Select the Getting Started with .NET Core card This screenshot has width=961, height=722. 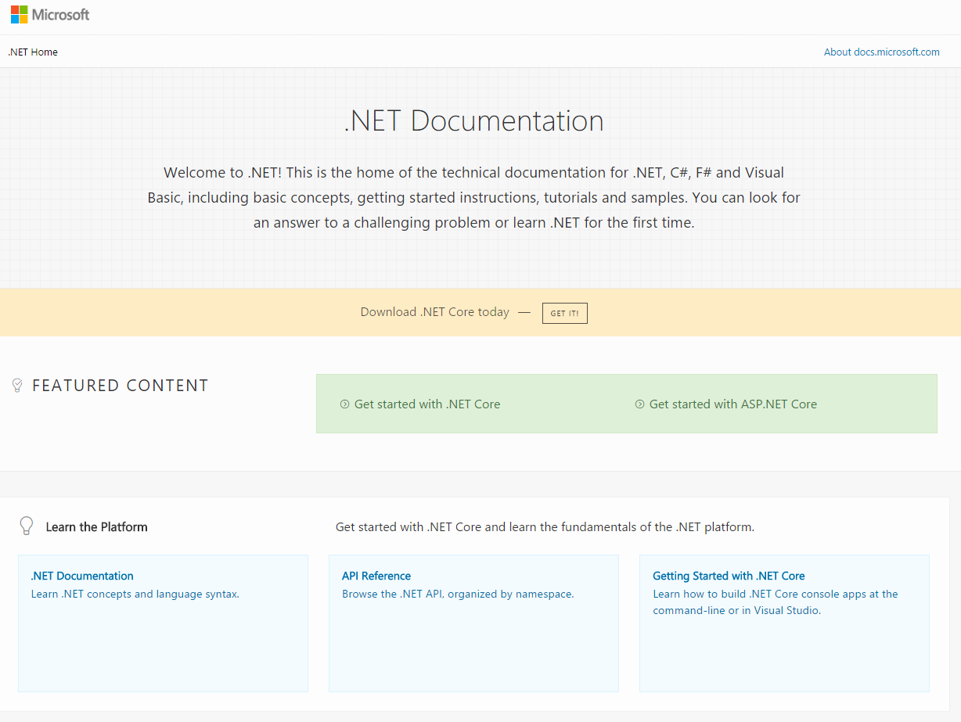pos(783,657)
